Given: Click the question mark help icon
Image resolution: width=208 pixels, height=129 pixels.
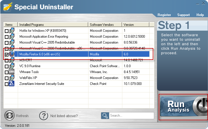Looking at the screenshot, I should [44, 116].
